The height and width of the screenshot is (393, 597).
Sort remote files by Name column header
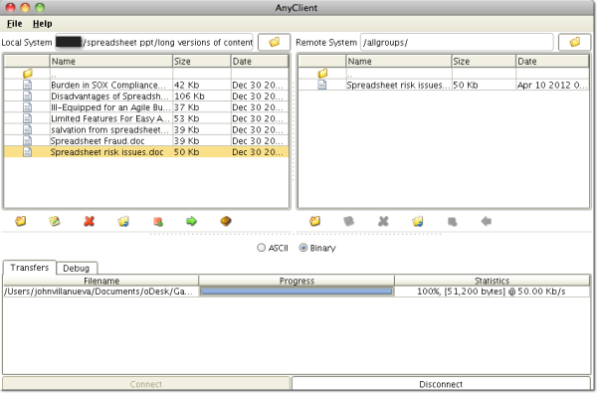pos(399,62)
